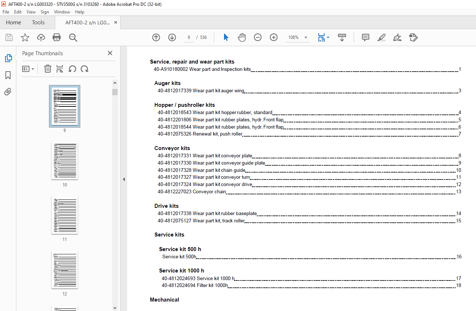Image resolution: width=476 pixels, height=311 pixels.
Task: Open the File menu
Action: pos(6,12)
